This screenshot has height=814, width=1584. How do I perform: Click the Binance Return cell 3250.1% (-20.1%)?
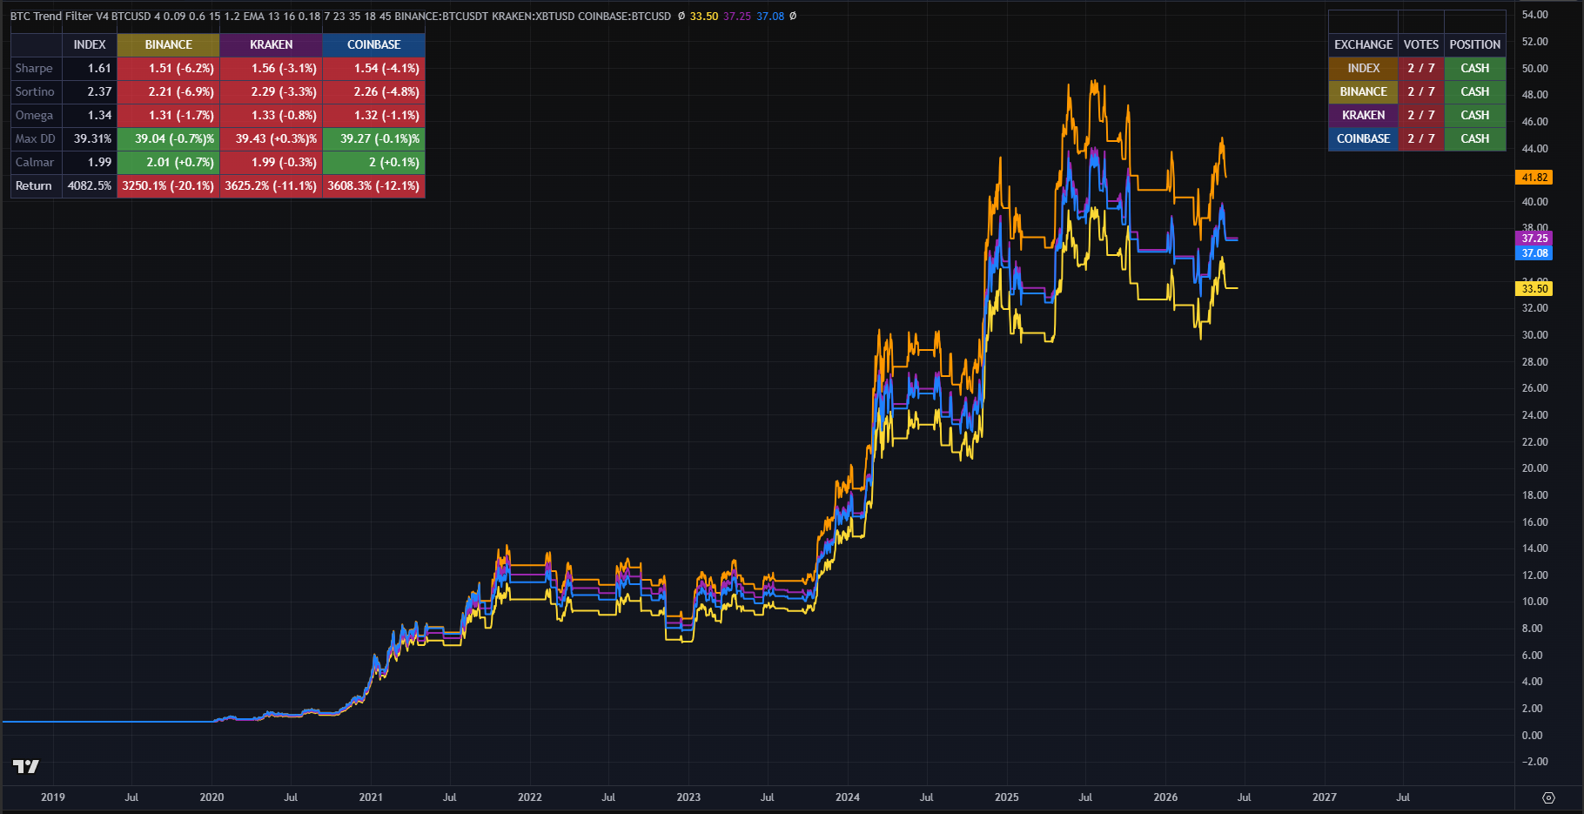[169, 185]
